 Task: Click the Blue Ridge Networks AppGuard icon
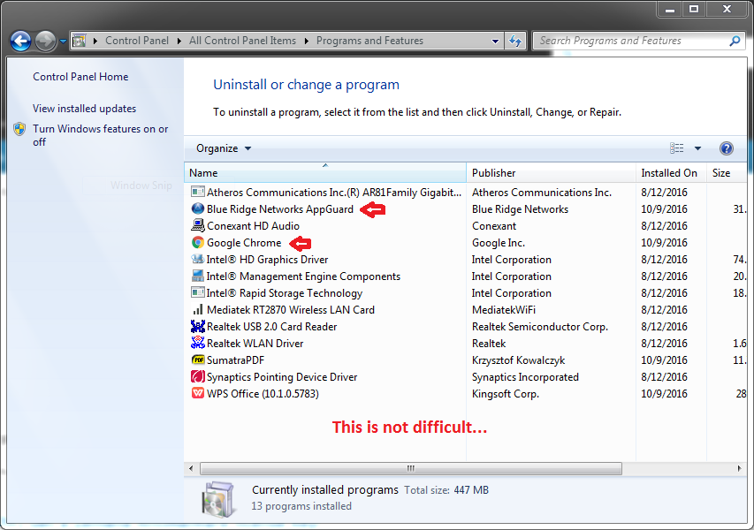click(198, 208)
